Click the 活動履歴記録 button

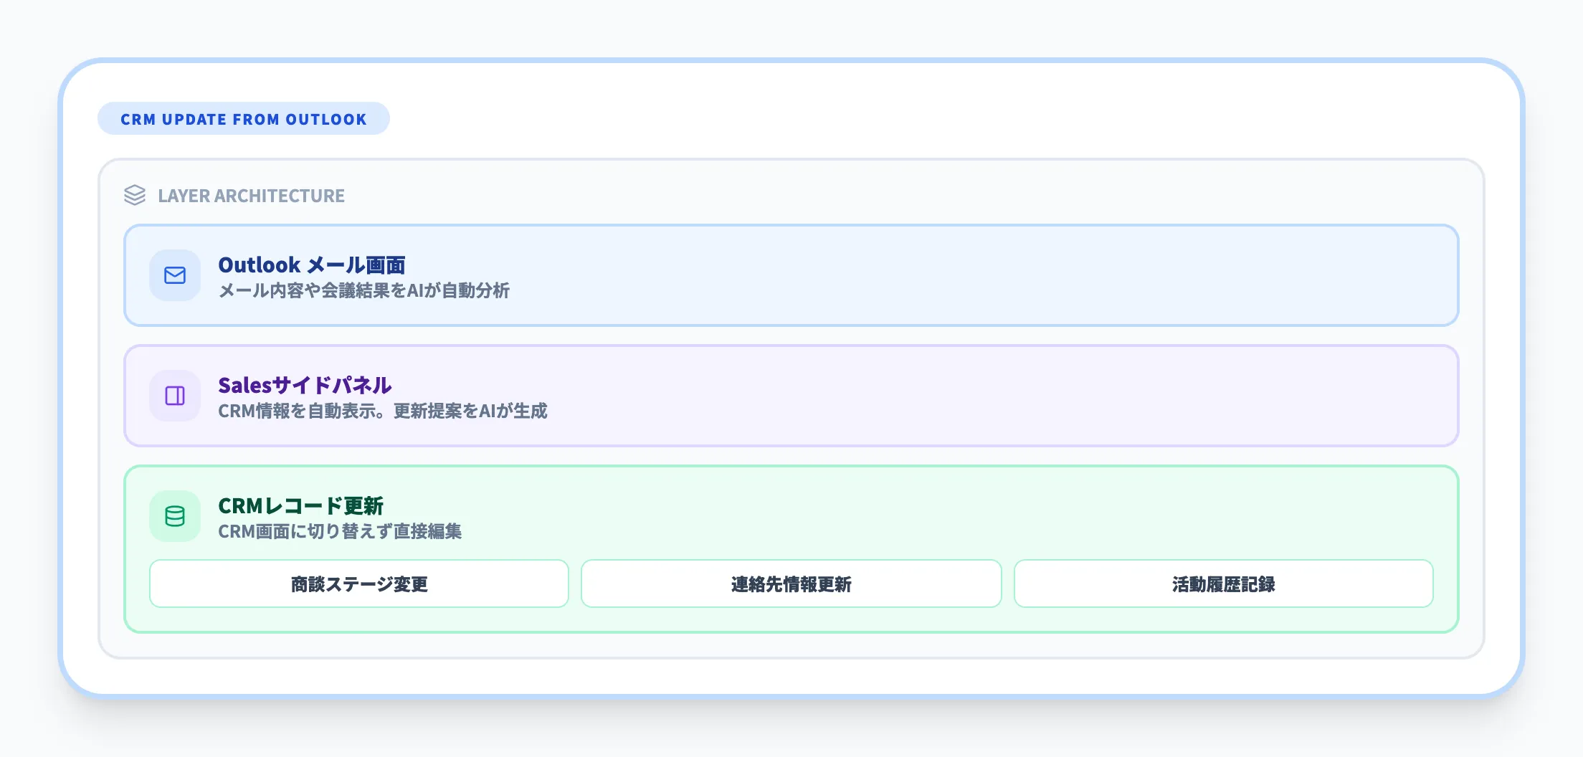[1223, 584]
